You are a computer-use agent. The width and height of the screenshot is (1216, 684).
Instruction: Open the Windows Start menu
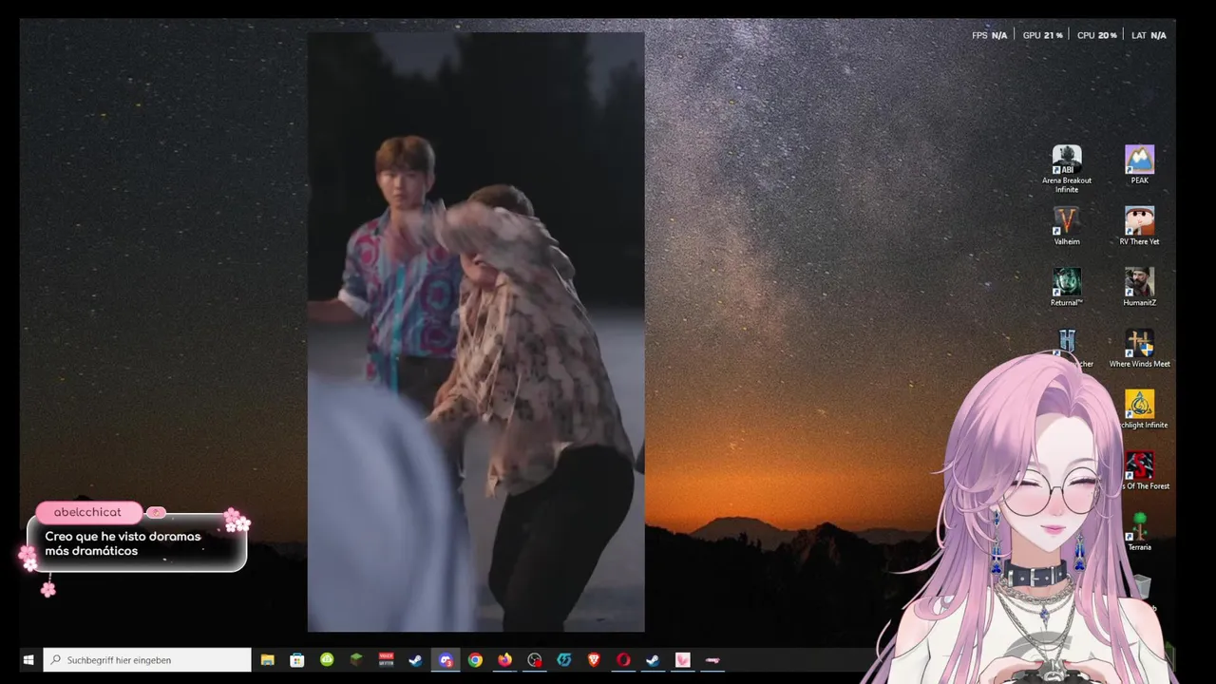(28, 659)
